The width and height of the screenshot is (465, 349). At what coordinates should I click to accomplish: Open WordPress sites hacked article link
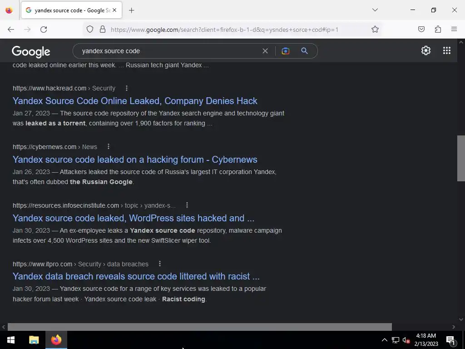(134, 218)
